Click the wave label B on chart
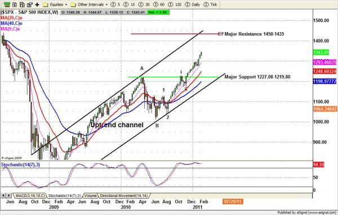 coord(157,126)
